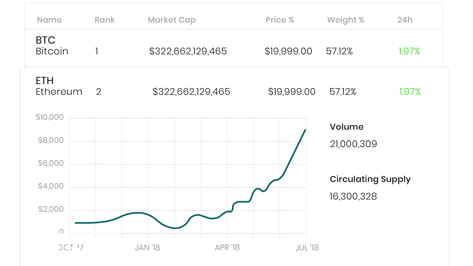Click Bitcoin's green 1.97% change value

pos(409,51)
